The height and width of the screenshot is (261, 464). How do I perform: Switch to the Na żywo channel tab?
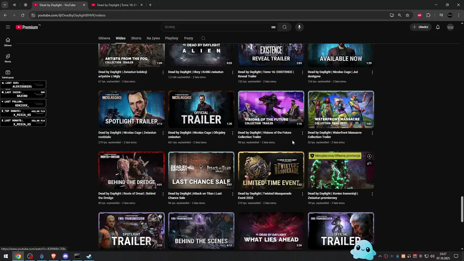(x=153, y=38)
